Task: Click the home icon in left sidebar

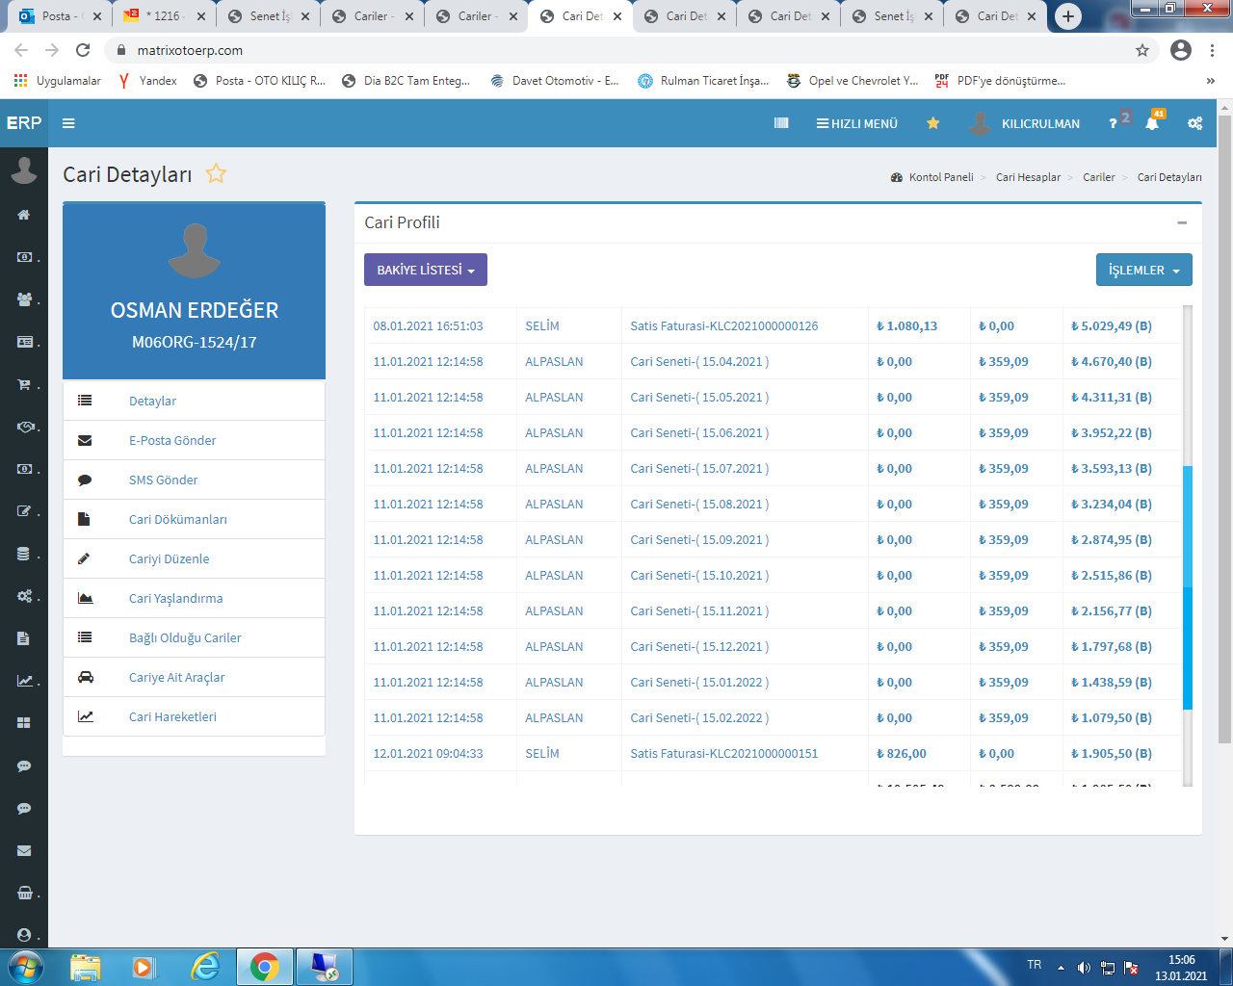Action: click(x=24, y=215)
